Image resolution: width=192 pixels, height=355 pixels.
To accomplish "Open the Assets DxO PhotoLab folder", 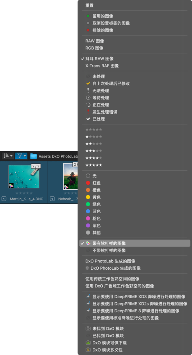I will pyautogui.click(x=54, y=156).
